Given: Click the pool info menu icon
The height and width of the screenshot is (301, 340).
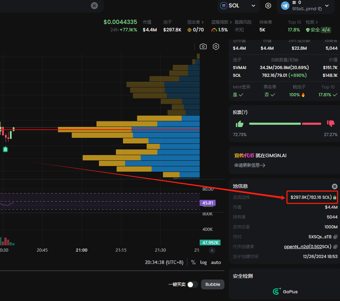Looking at the screenshot, I should pos(335,186).
